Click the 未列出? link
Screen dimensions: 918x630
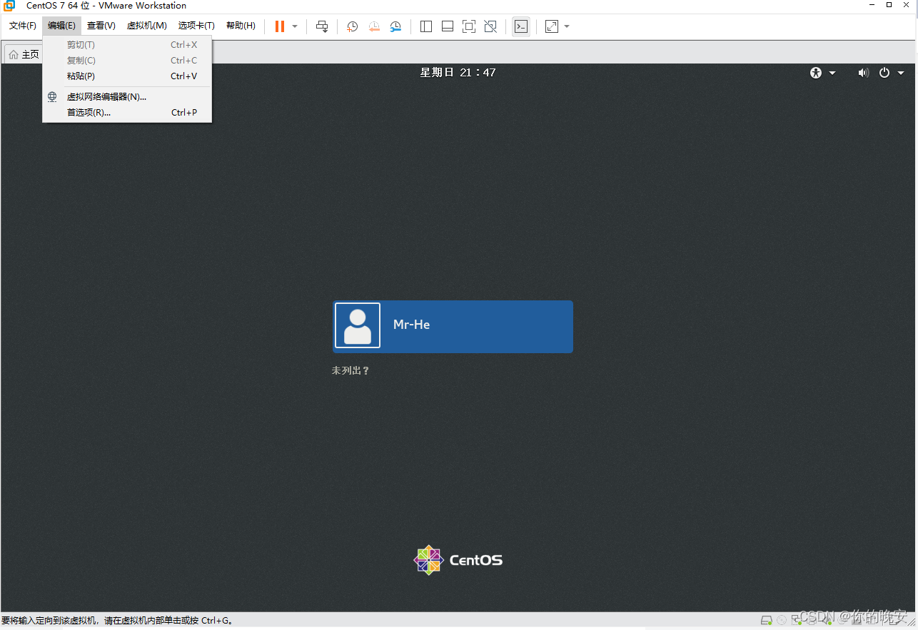(350, 371)
